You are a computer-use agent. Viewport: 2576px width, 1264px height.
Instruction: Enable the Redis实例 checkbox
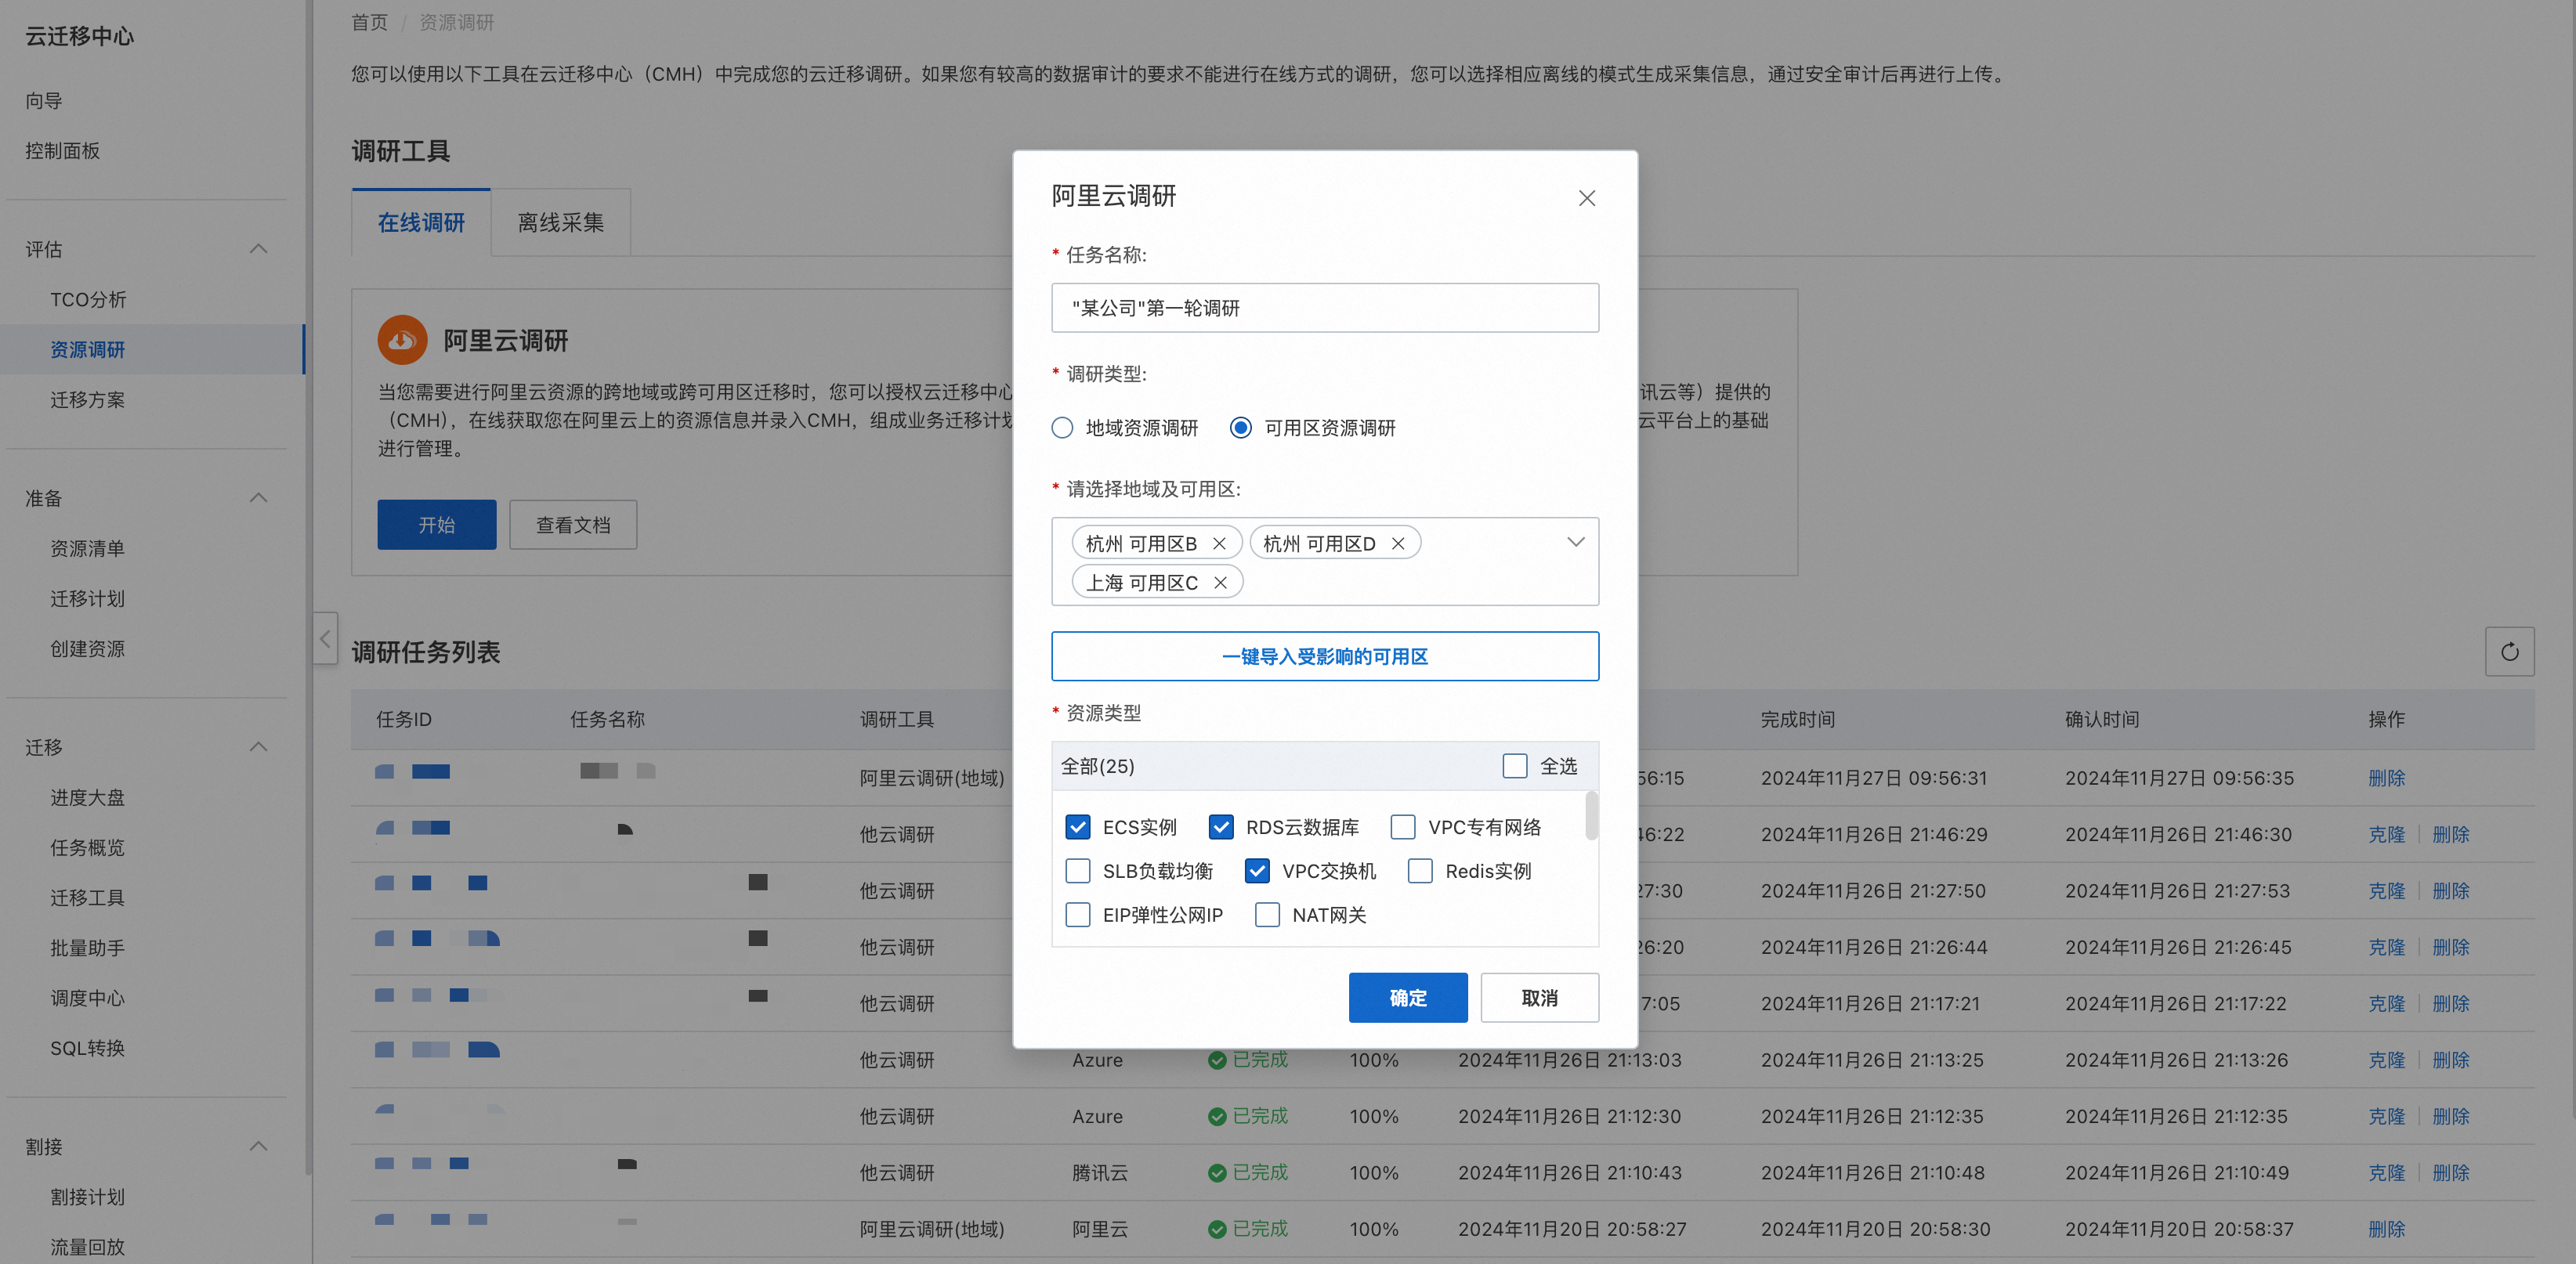[1420, 871]
